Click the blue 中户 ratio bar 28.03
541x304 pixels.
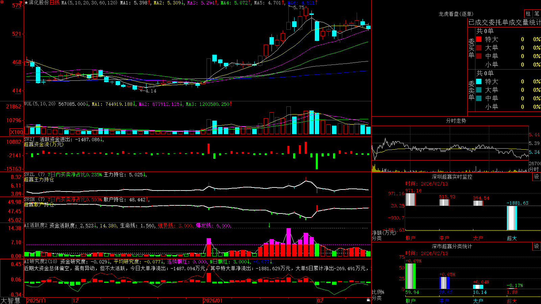click(444, 283)
